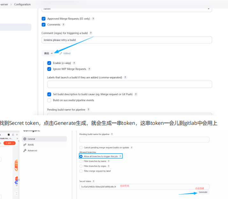The image size is (228, 199).
Task: Click Configuration in the breadcrumb
Action: (22, 4)
